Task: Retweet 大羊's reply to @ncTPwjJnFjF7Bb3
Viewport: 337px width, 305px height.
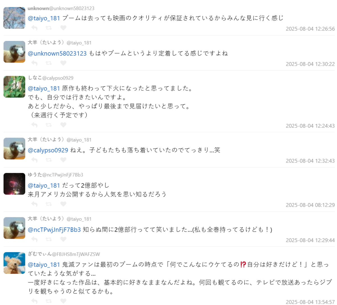Action: click(49, 239)
